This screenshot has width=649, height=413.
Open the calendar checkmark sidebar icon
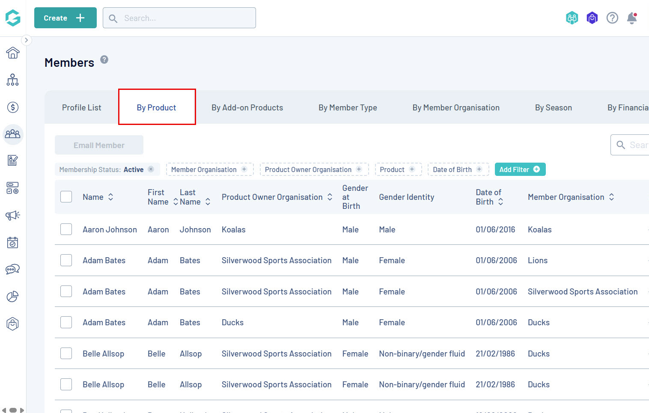[x=13, y=242]
